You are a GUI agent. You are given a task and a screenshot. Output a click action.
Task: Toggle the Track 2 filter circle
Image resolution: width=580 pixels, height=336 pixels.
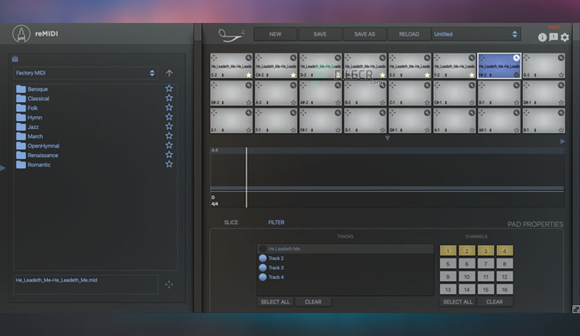click(x=263, y=258)
